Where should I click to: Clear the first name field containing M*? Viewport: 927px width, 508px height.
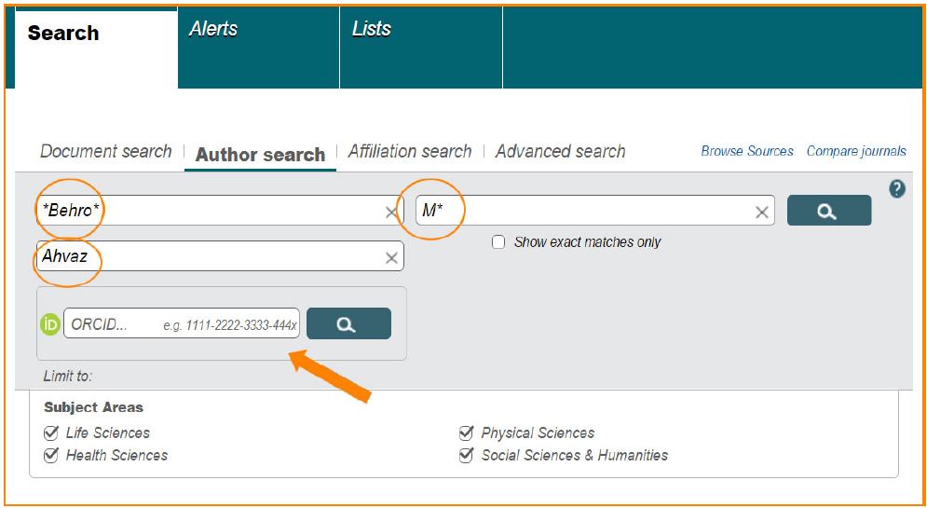pyautogui.click(x=761, y=213)
